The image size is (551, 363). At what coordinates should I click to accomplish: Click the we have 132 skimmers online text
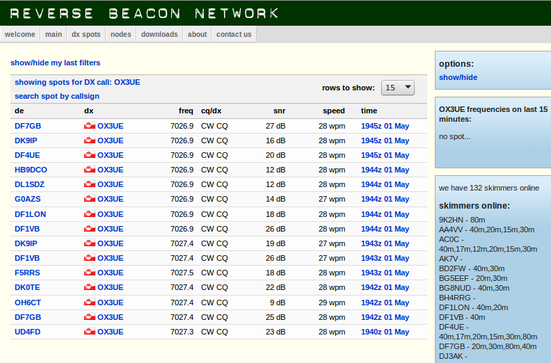point(489,188)
